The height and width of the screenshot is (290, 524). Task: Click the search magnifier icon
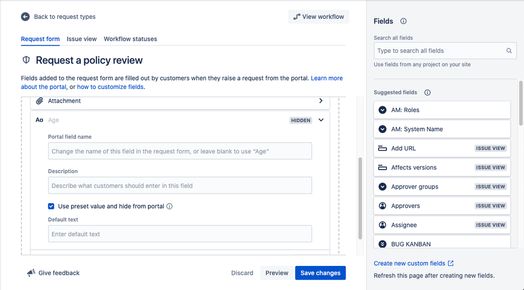(x=509, y=51)
